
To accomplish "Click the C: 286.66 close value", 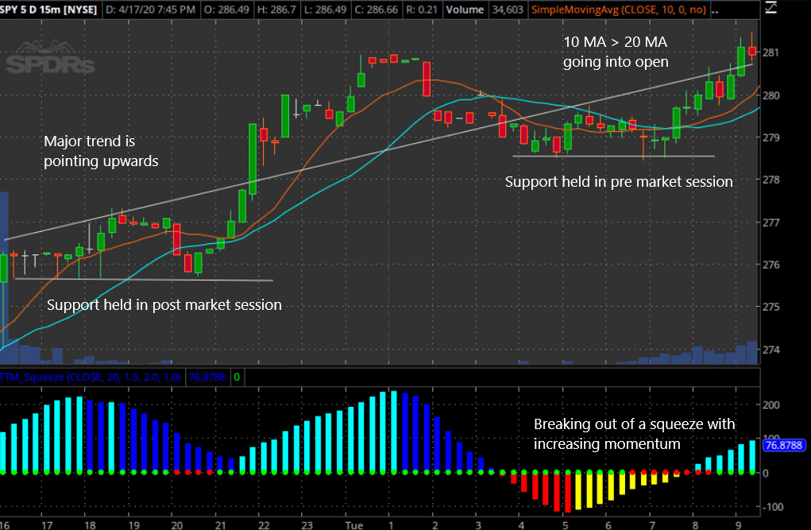I will 376,10.
